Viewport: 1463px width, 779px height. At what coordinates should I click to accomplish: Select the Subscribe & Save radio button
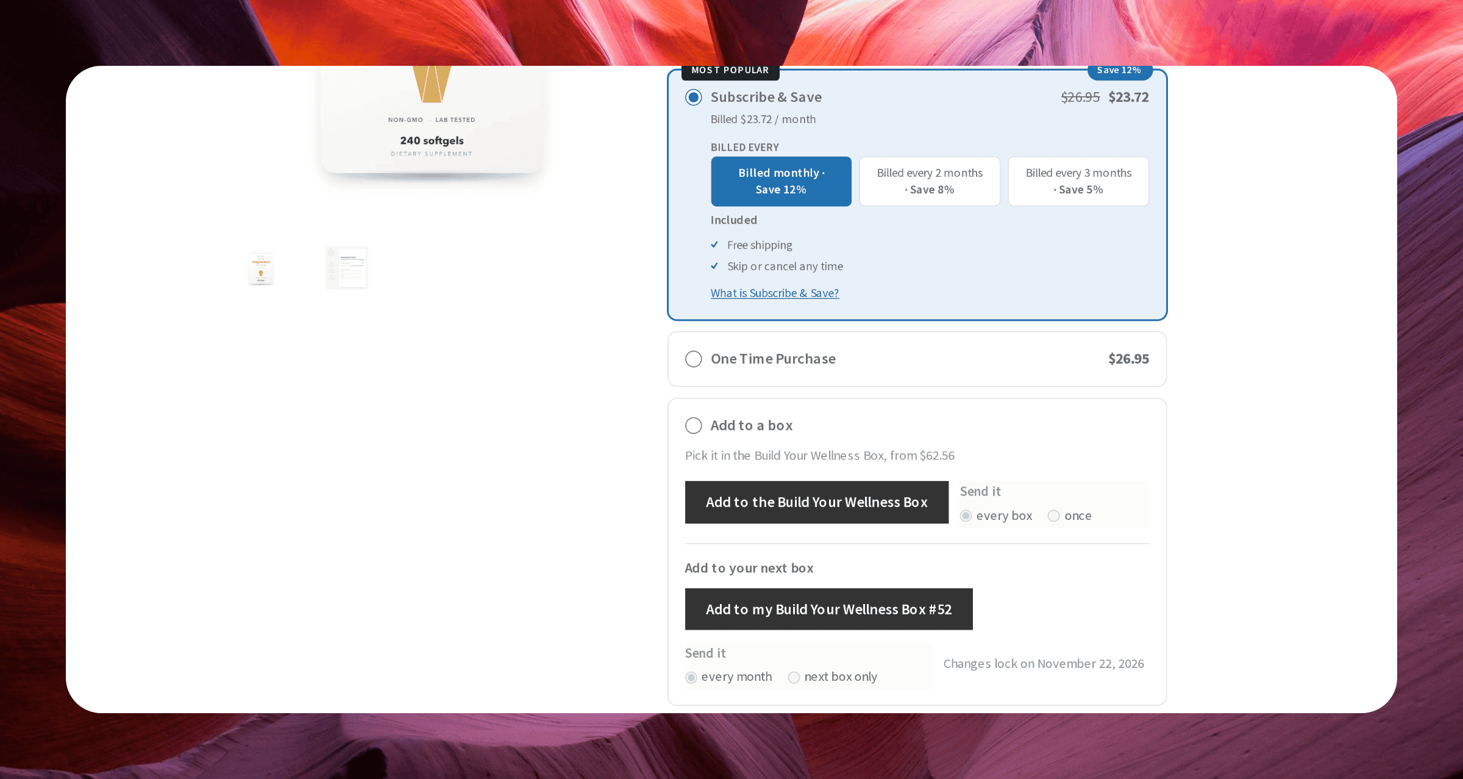[693, 98]
